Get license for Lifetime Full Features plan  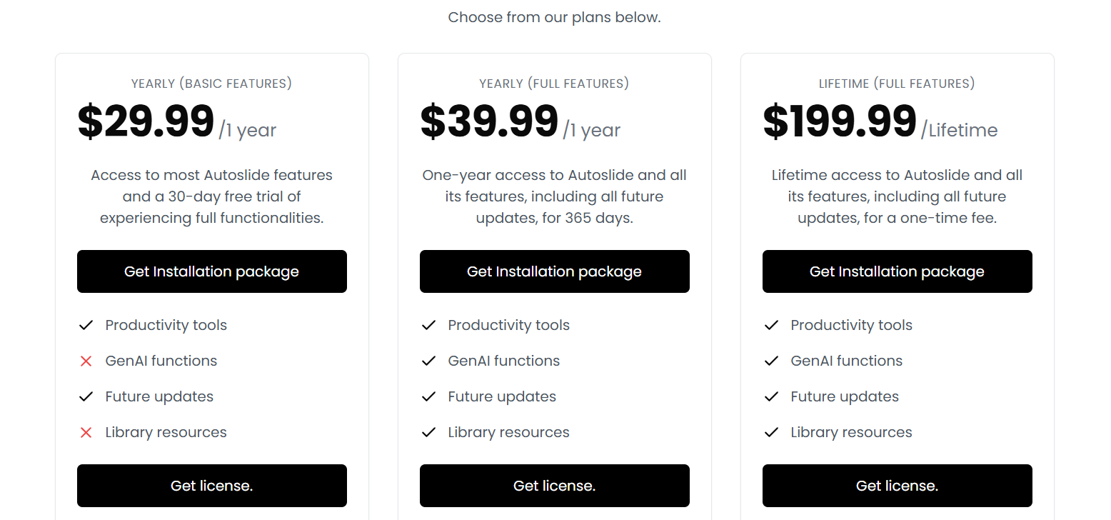click(x=898, y=486)
